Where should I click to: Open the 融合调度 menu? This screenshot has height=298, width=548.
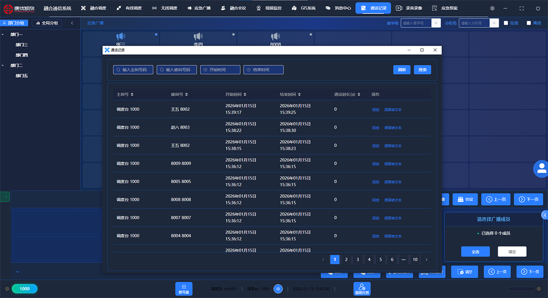click(x=94, y=8)
